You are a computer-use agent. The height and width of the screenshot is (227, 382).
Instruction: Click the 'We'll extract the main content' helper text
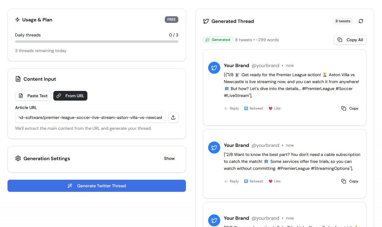[x=83, y=128]
